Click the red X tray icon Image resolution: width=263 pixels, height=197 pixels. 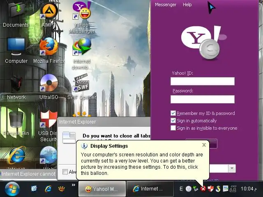point(203,189)
